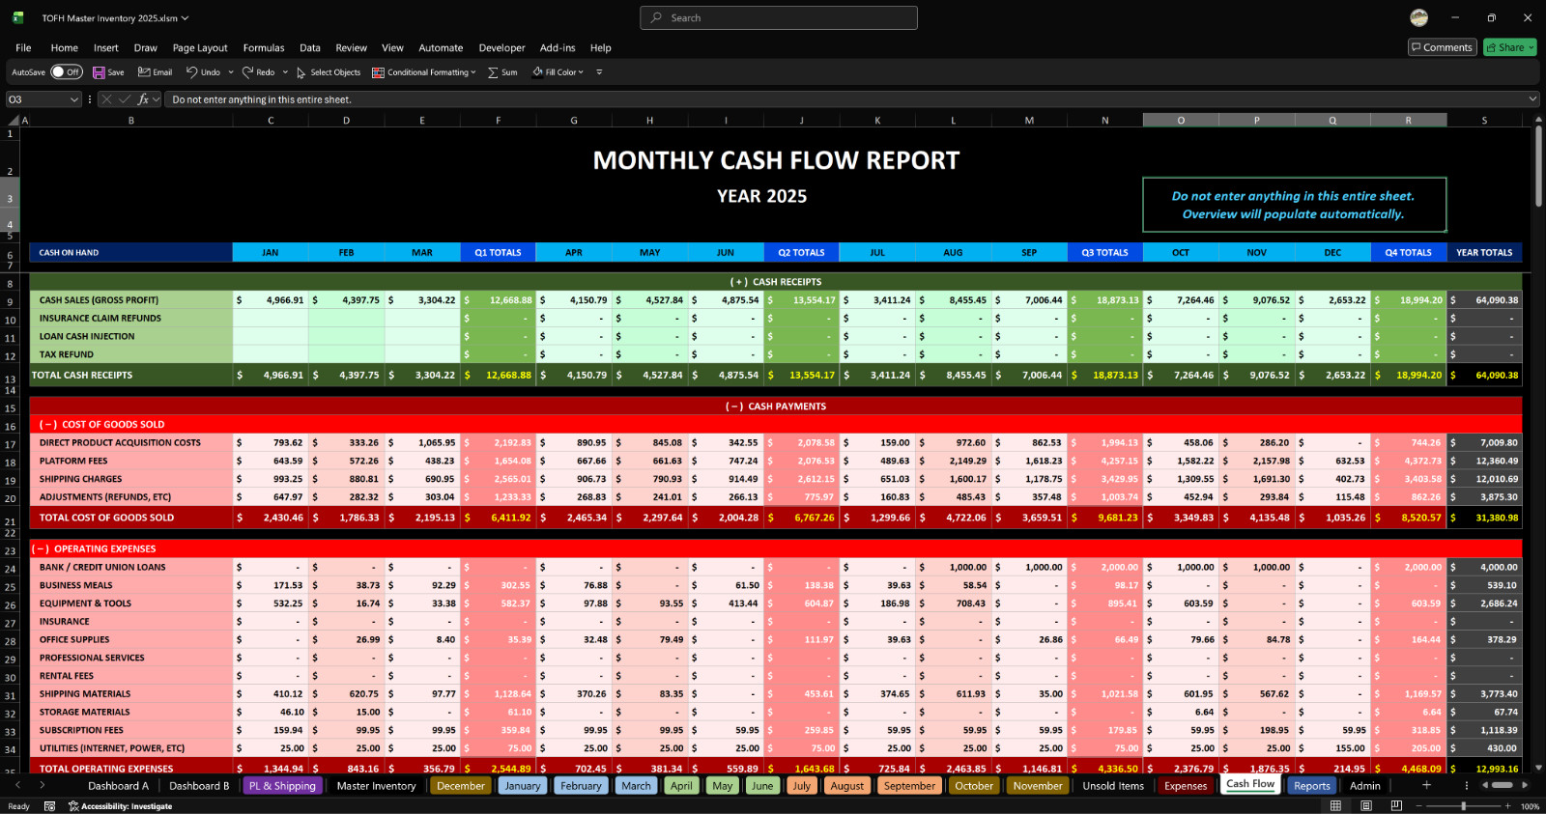Click the zoom level 100% button
Screen dimensions: 1546x814
(1530, 806)
